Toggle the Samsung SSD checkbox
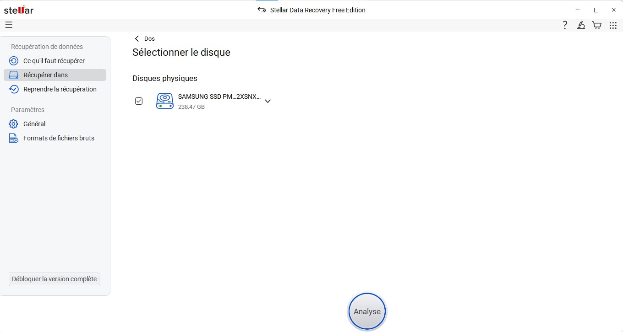 click(x=139, y=101)
